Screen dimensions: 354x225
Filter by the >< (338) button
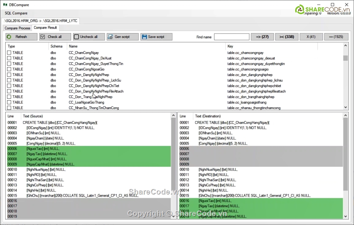(287, 37)
